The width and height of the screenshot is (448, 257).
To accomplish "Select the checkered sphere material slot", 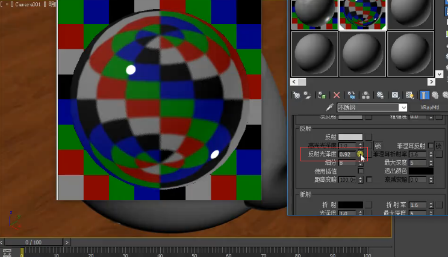I will [x=362, y=14].
